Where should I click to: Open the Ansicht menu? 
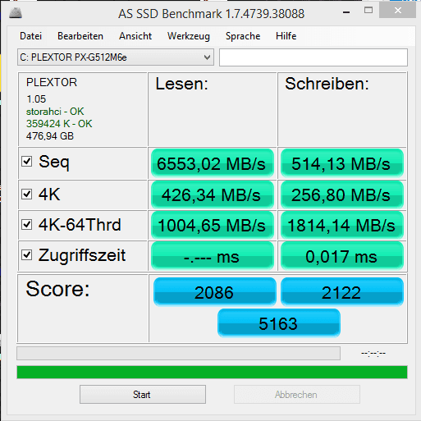[135, 36]
